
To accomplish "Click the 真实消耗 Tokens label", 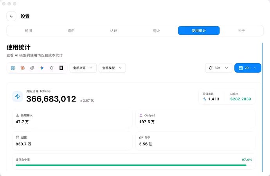I will pyautogui.click(x=38, y=91).
